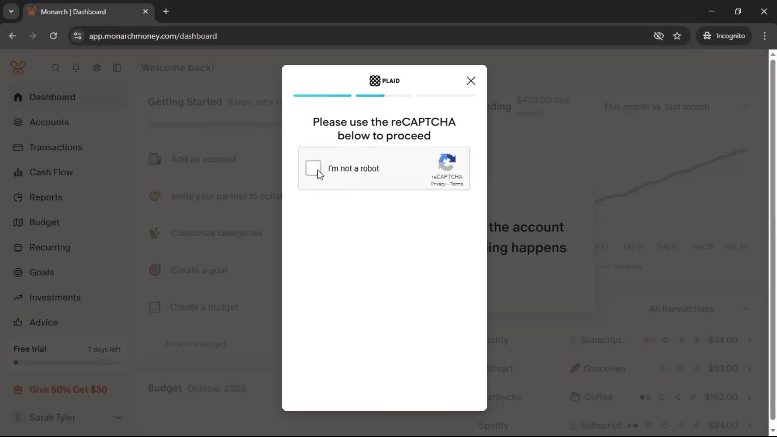Open site information icon in address bar

(78, 36)
